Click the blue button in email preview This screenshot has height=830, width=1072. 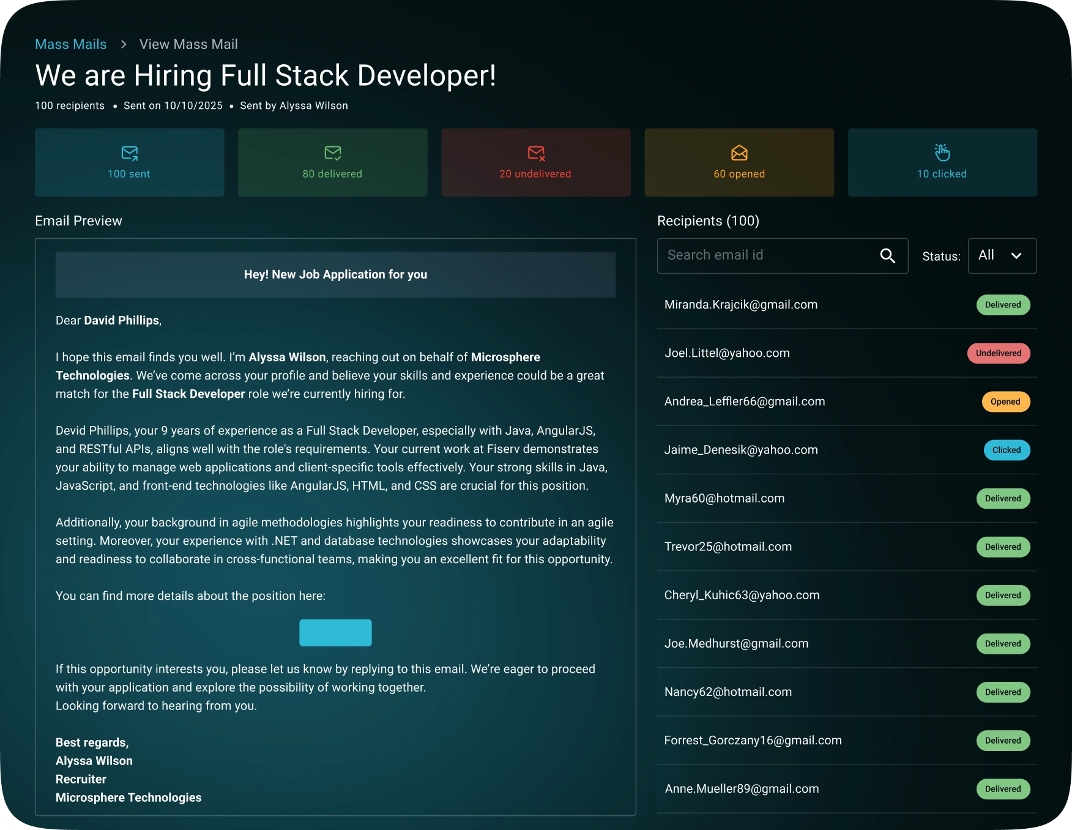pos(335,632)
